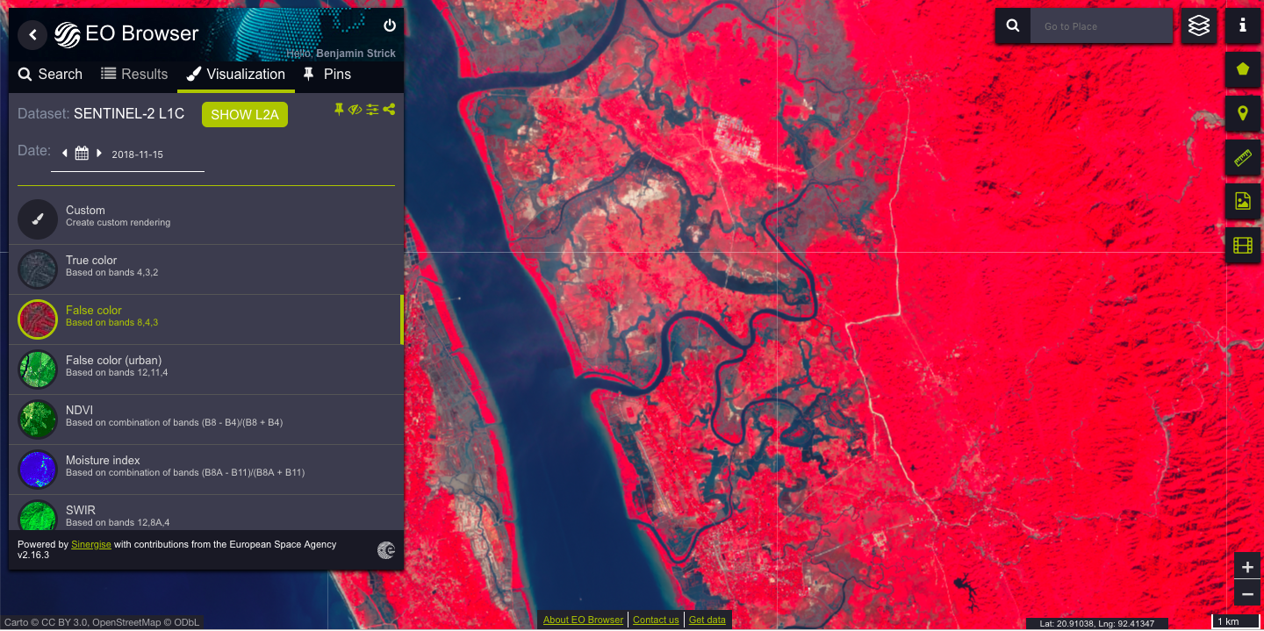
Task: Open the Sinergise link
Action: point(91,544)
